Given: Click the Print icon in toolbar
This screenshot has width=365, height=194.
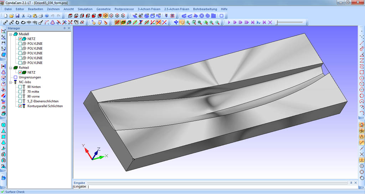Looking at the screenshot, I should coord(40,16).
